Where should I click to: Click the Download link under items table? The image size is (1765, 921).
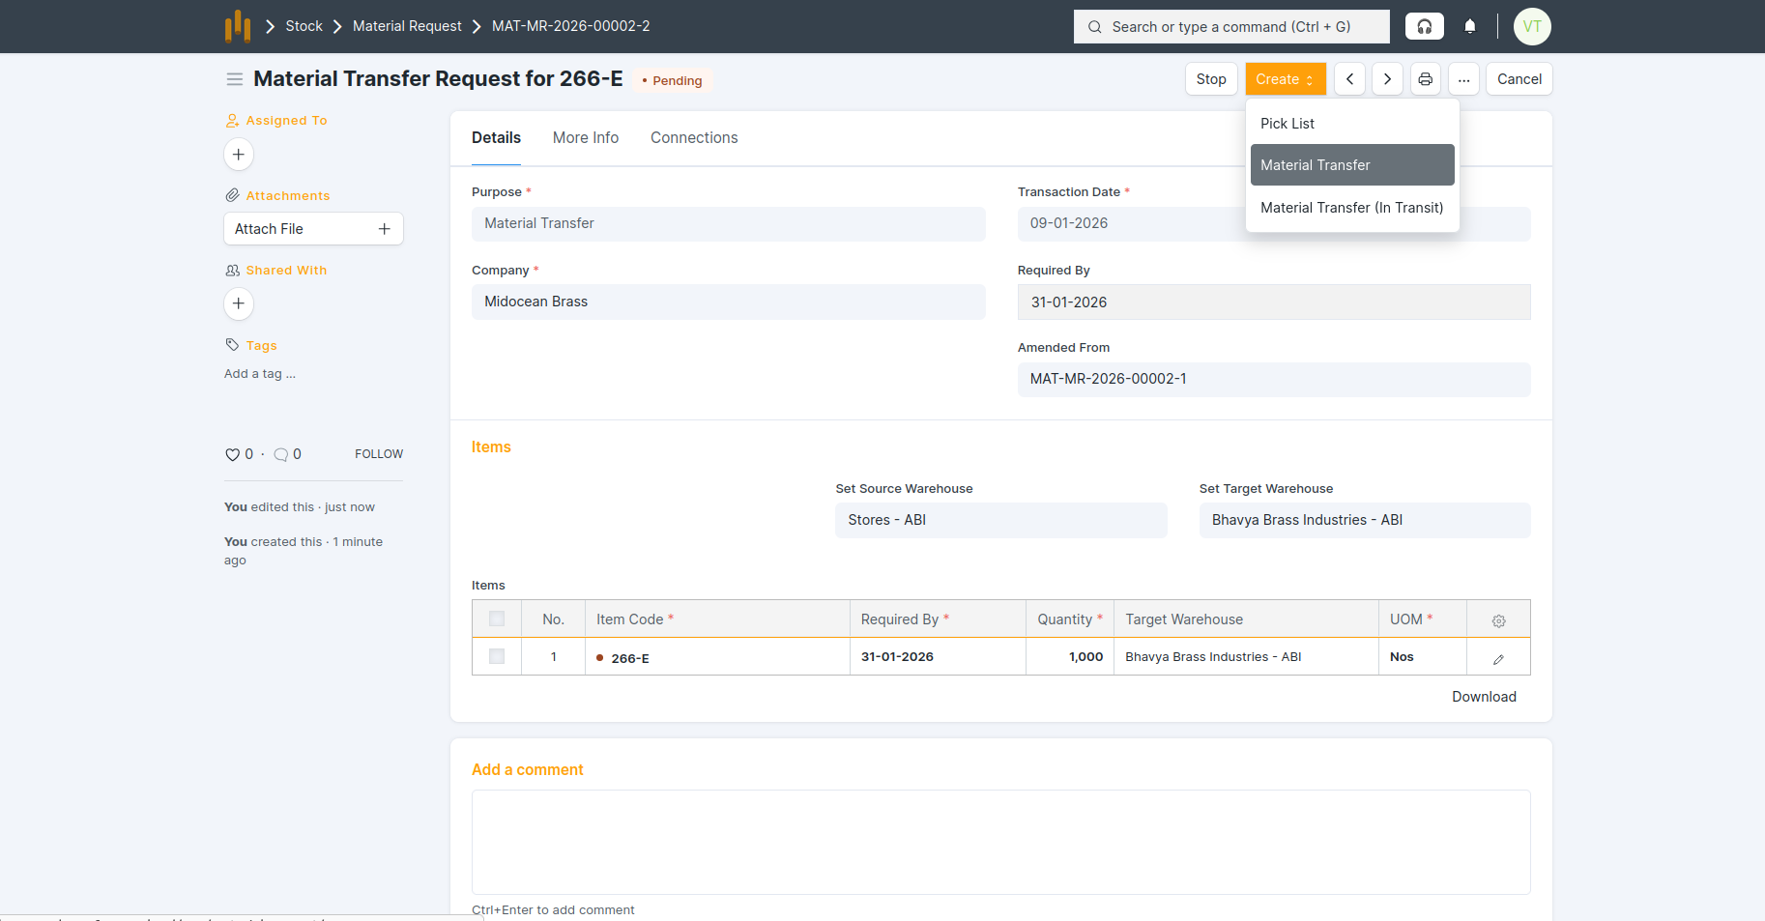[1483, 697]
